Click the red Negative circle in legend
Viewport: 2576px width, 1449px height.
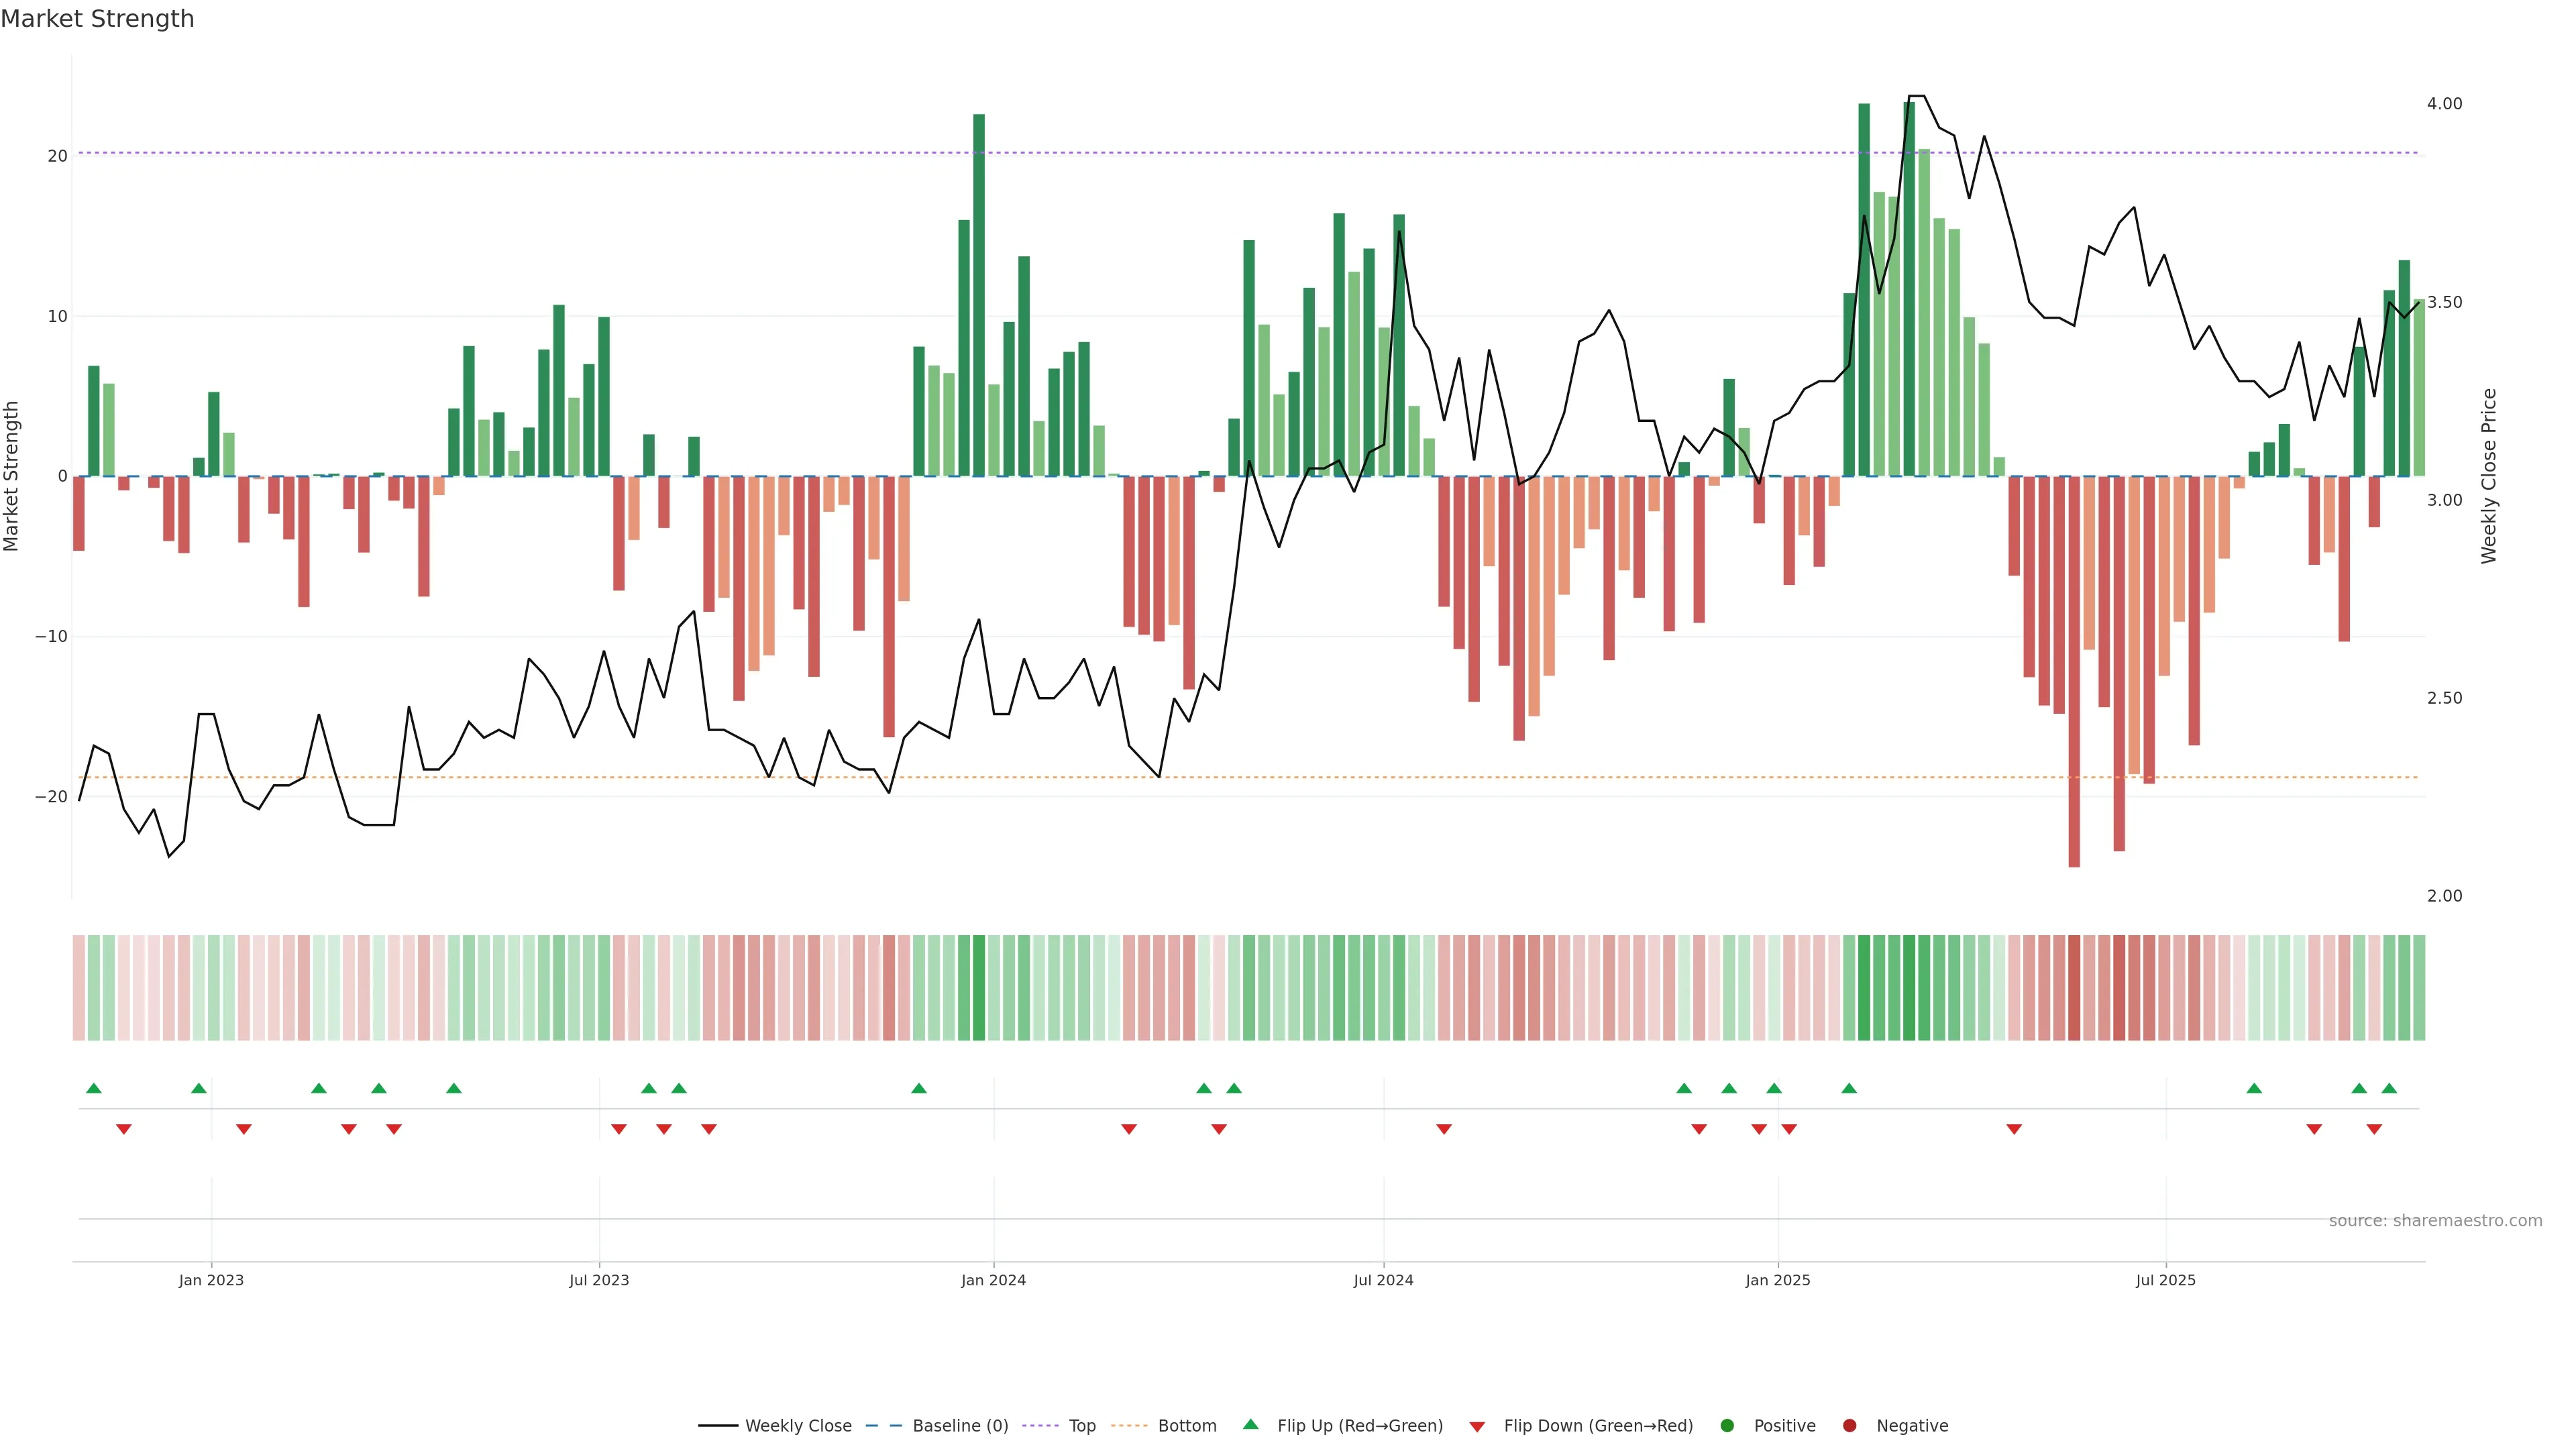tap(1849, 1425)
